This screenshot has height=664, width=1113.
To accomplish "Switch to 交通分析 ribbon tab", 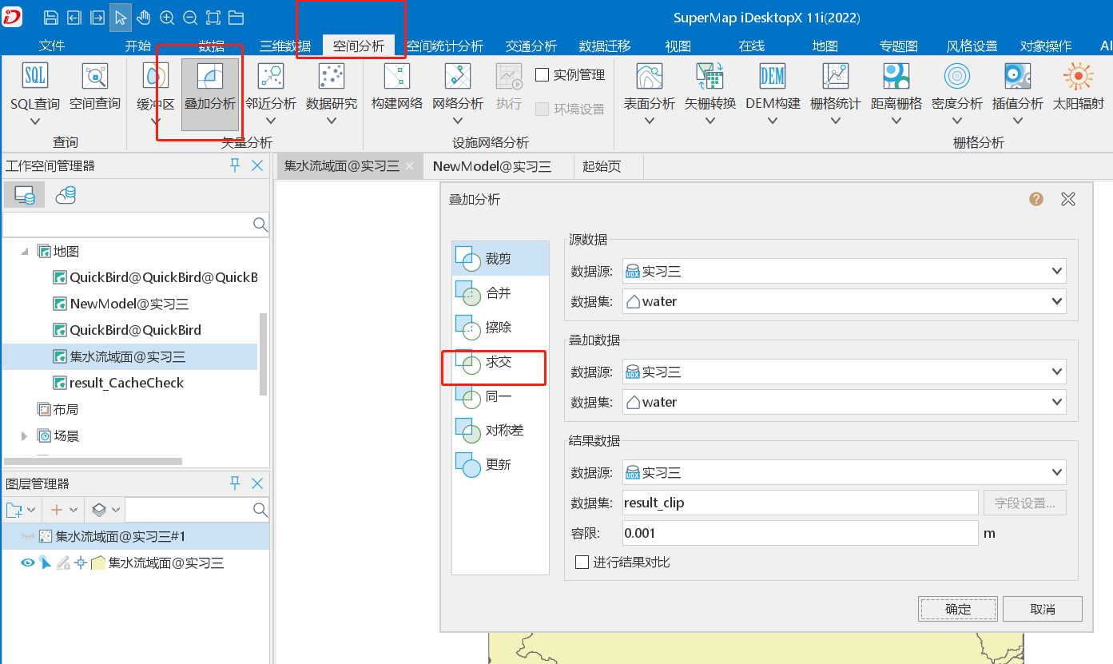I will coord(531,46).
